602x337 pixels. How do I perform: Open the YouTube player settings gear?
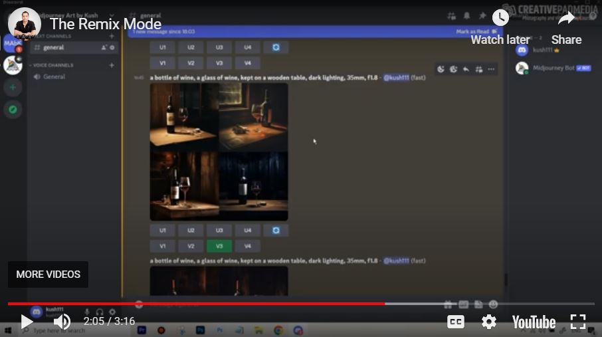pos(489,321)
